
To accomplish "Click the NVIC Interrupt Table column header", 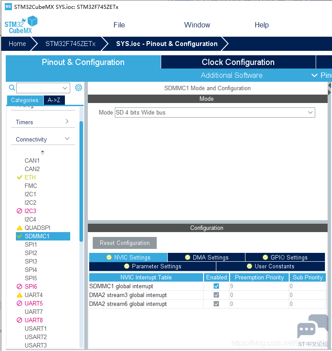I will click(146, 277).
